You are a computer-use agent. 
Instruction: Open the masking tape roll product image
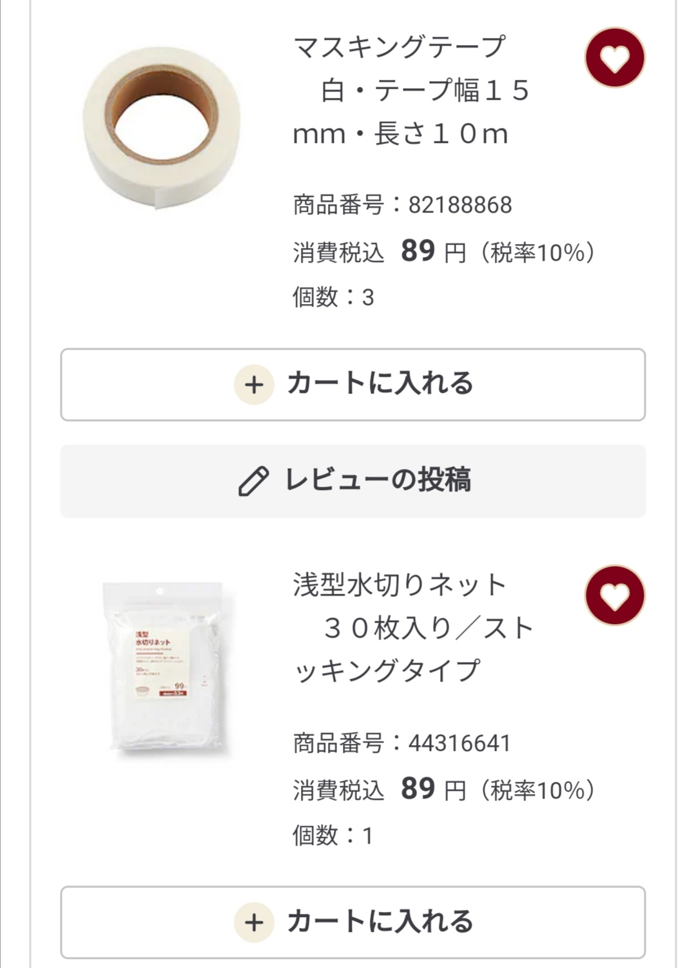coord(162,127)
